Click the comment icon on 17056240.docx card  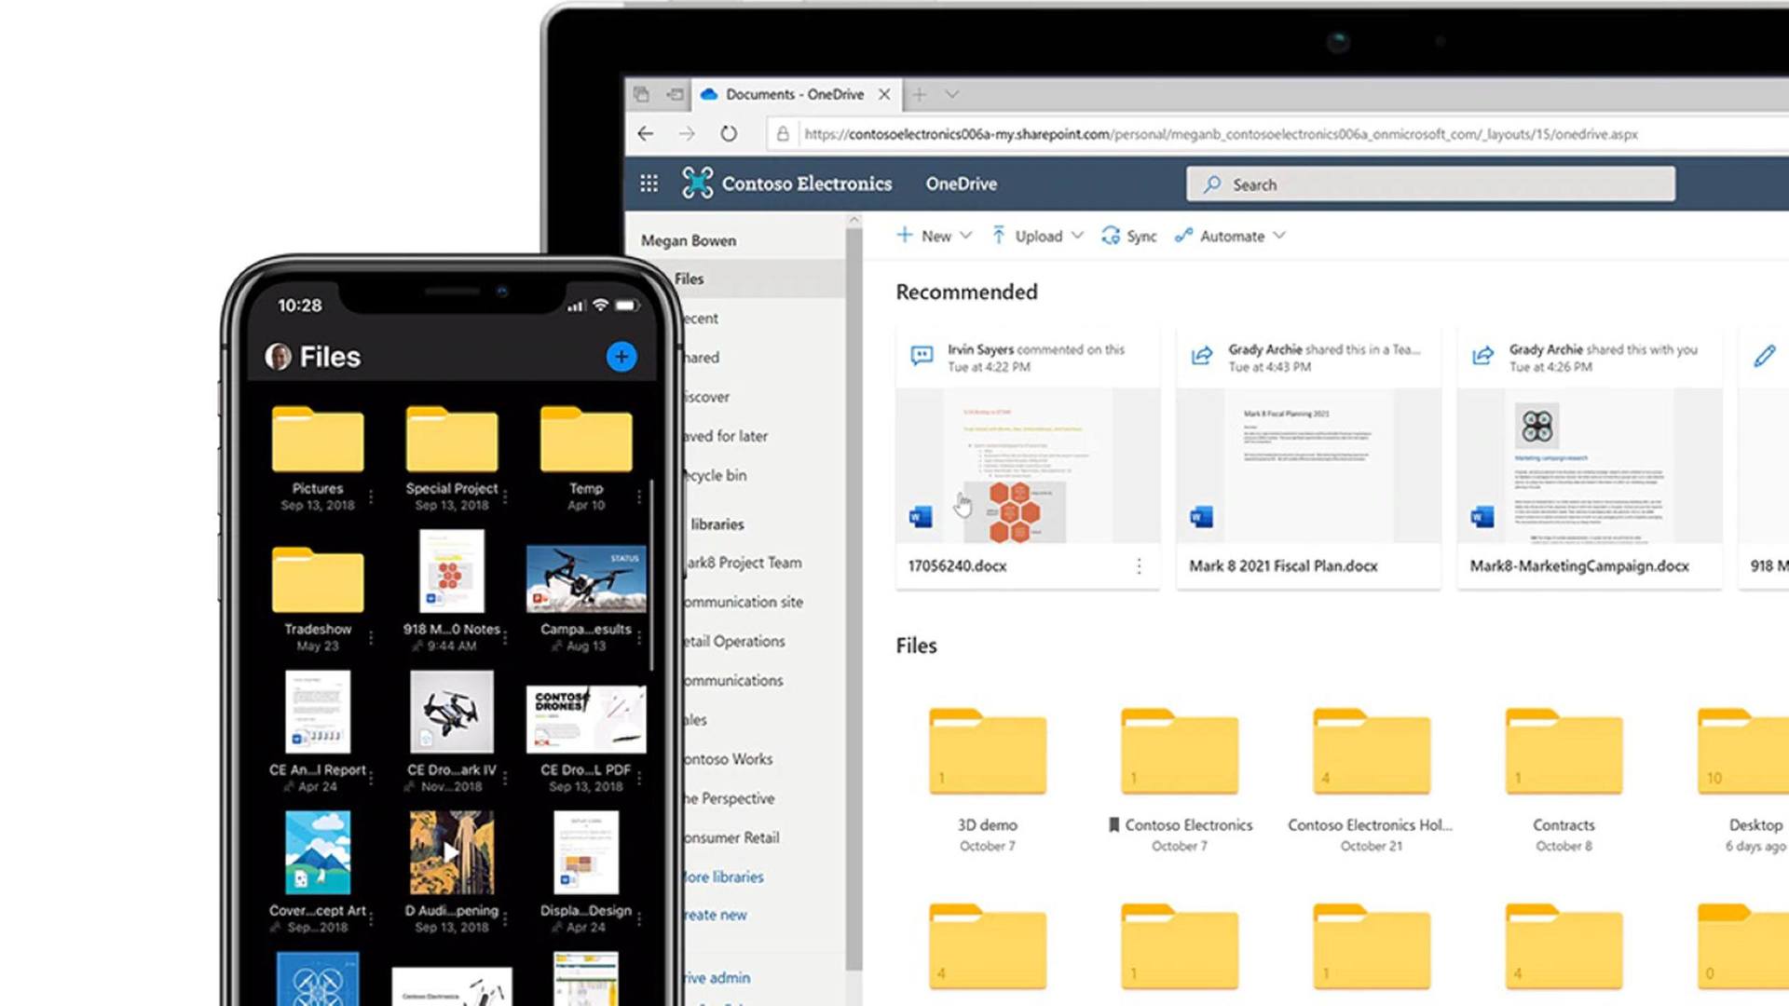pyautogui.click(x=922, y=356)
